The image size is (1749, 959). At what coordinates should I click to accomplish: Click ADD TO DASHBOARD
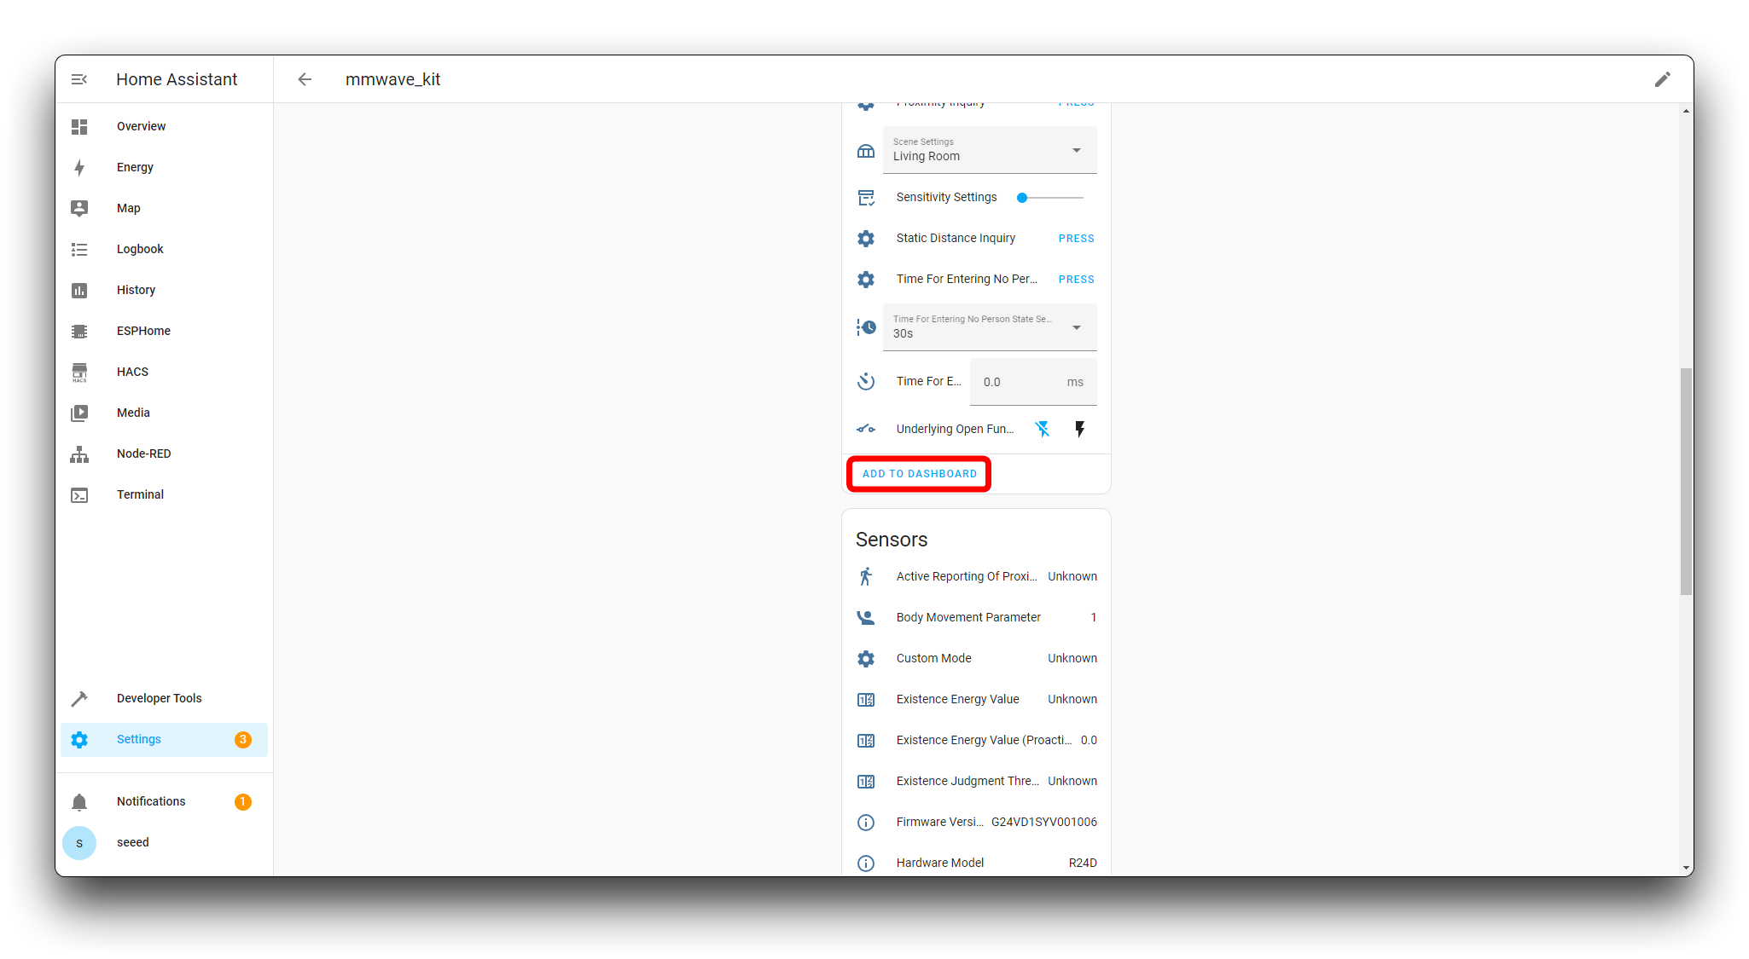point(919,474)
